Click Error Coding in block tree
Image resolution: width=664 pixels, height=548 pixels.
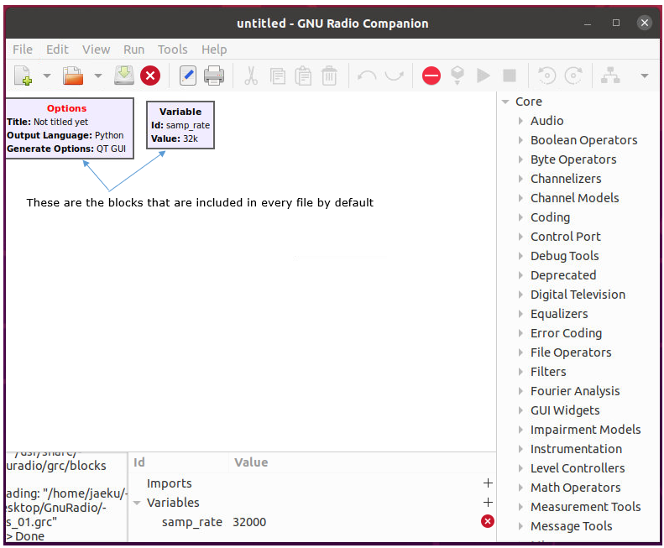[x=566, y=333]
